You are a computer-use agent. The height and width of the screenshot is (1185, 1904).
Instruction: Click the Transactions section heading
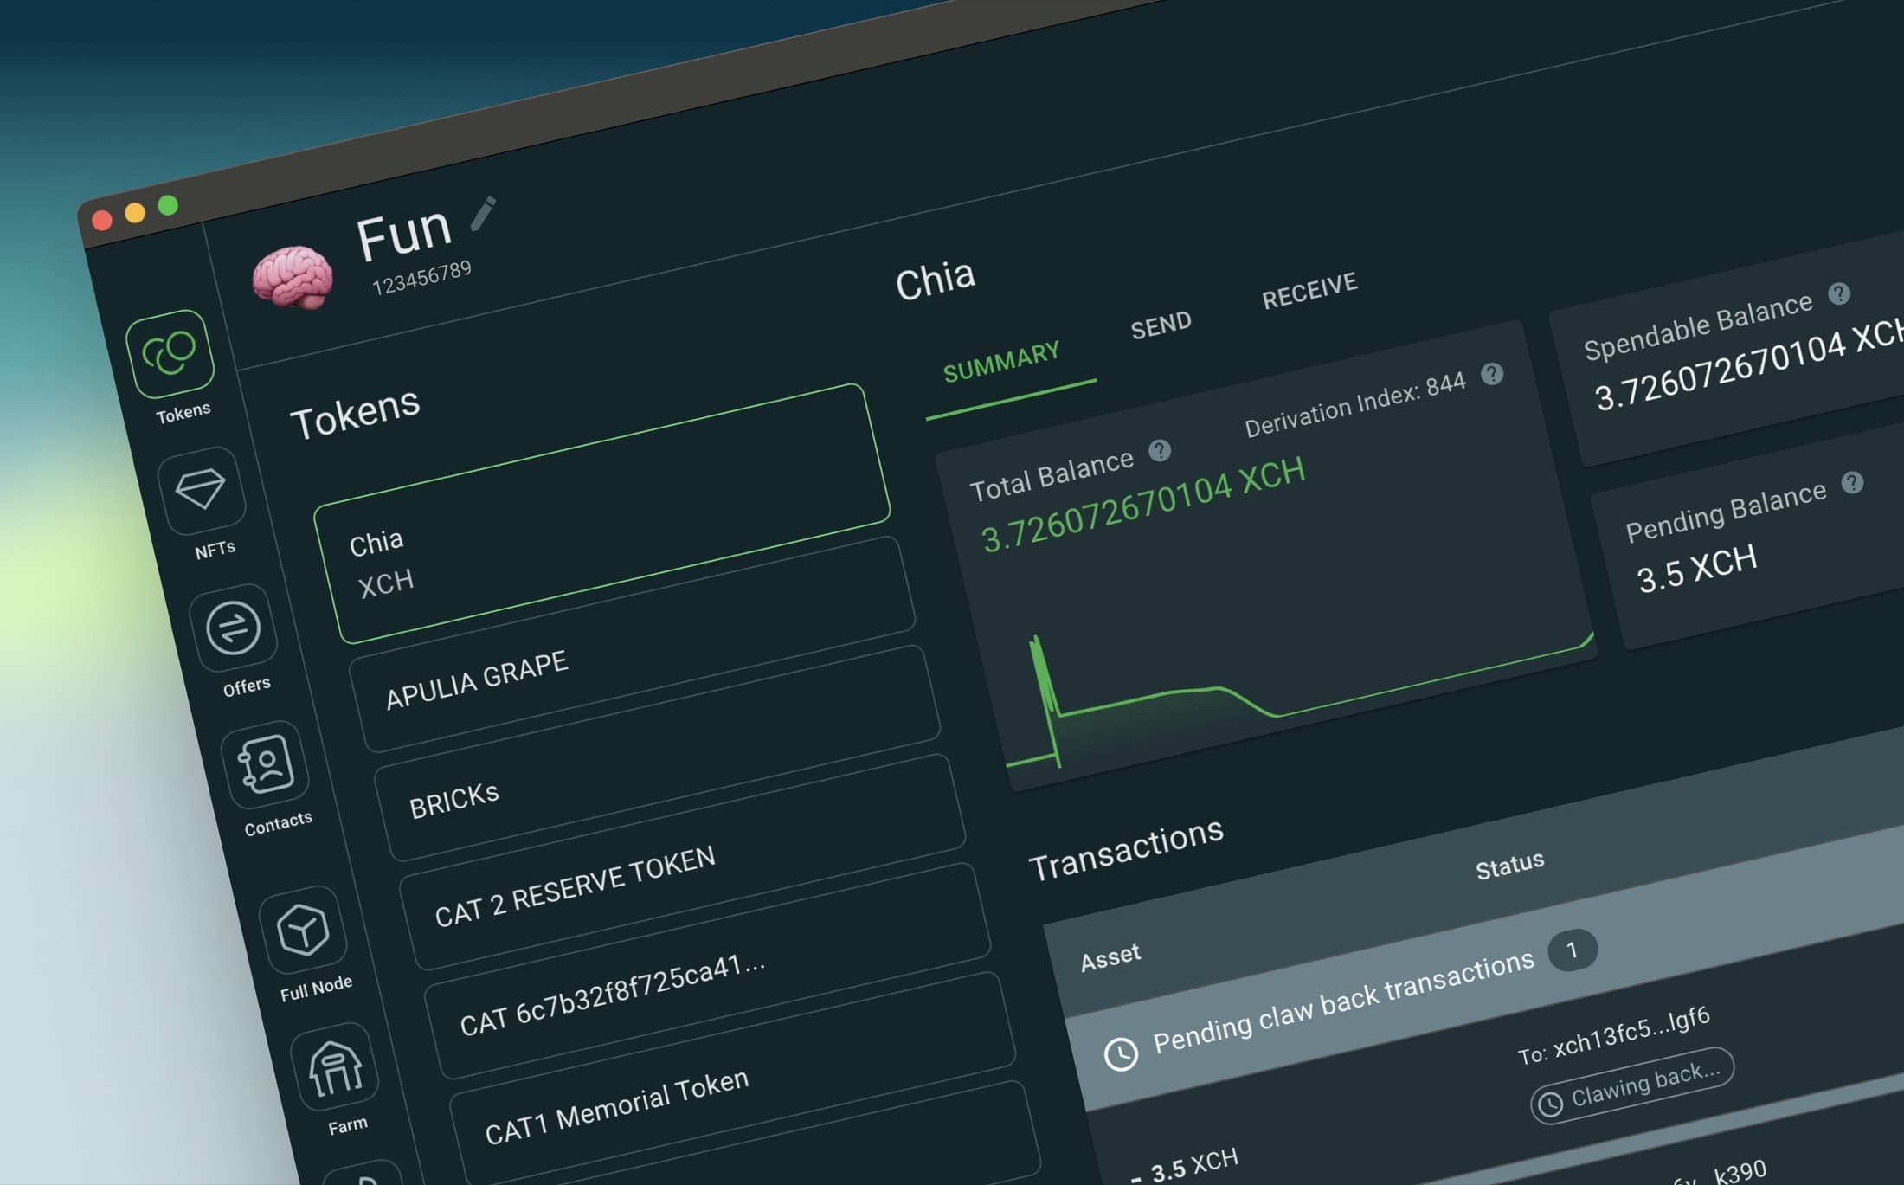click(x=1126, y=849)
